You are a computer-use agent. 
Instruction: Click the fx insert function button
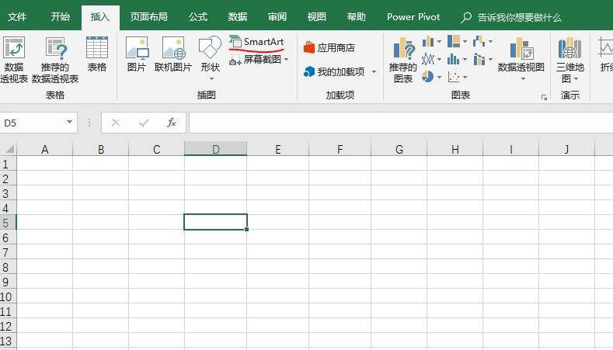click(x=172, y=123)
